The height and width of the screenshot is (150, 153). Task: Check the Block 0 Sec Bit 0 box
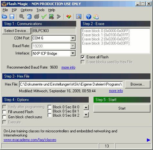(50, 107)
